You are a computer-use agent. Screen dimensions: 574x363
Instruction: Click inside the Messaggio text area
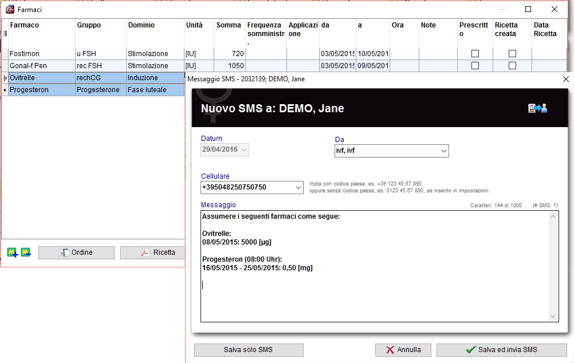coord(375,266)
